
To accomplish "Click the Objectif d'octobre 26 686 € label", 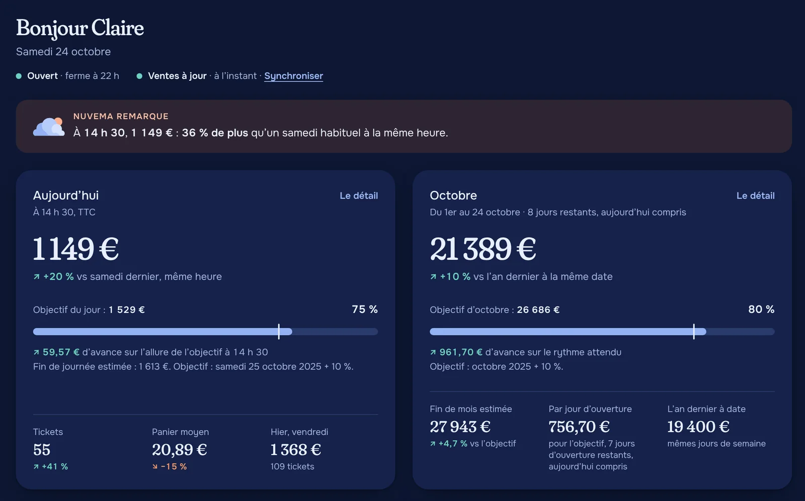I will click(x=495, y=310).
